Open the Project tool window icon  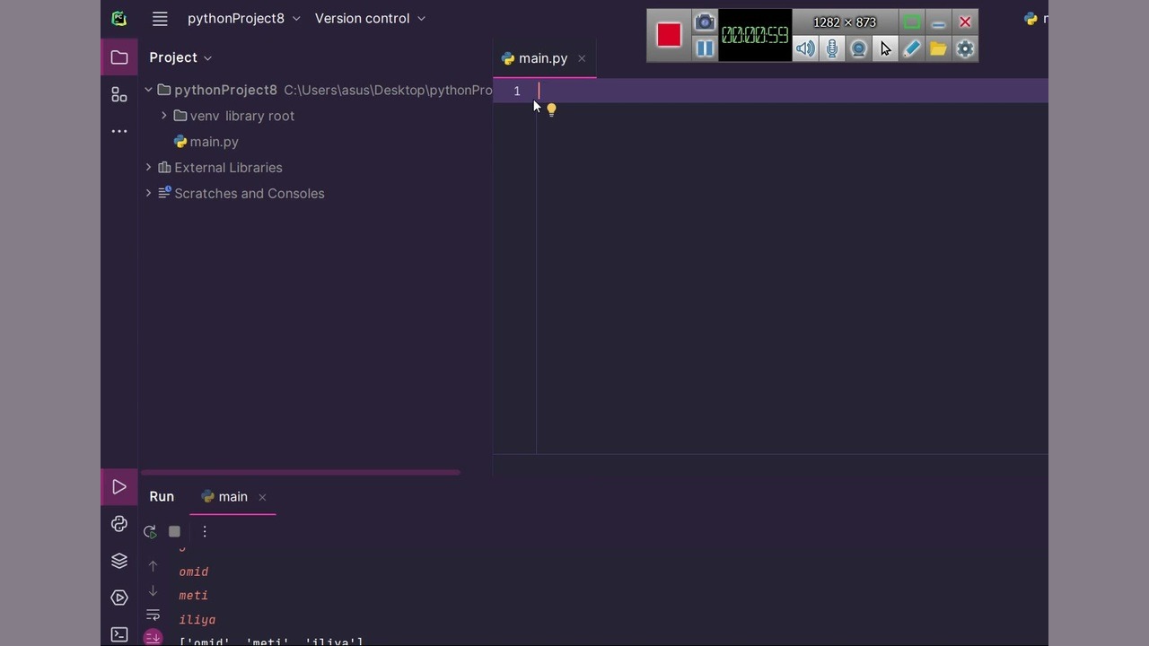pos(119,57)
